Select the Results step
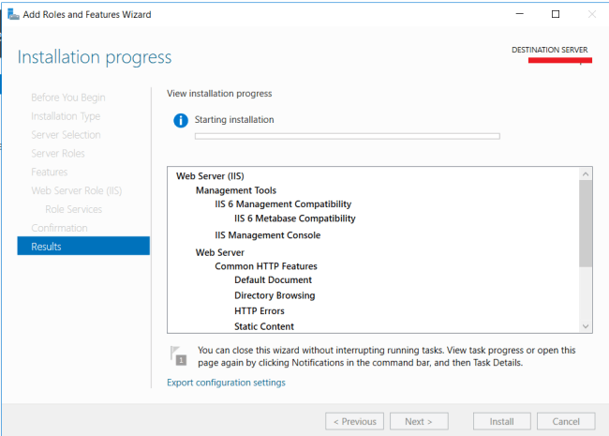609x436 pixels. [83, 246]
